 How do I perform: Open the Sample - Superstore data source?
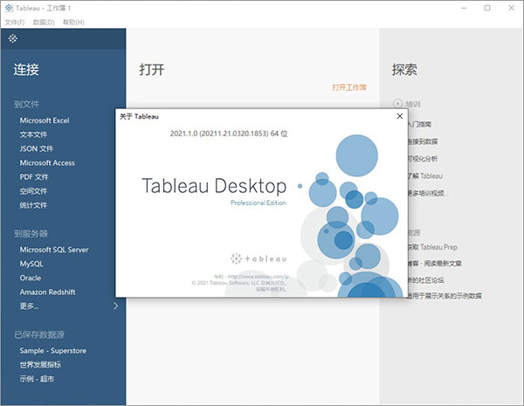click(x=52, y=350)
